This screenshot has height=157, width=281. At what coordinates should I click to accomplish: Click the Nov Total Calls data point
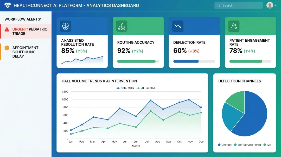189,99
